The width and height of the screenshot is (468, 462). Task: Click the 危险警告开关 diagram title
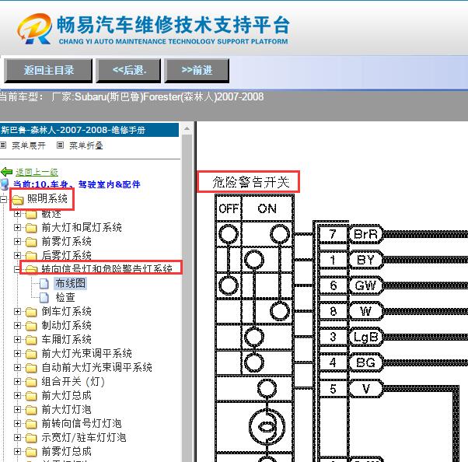click(x=250, y=182)
